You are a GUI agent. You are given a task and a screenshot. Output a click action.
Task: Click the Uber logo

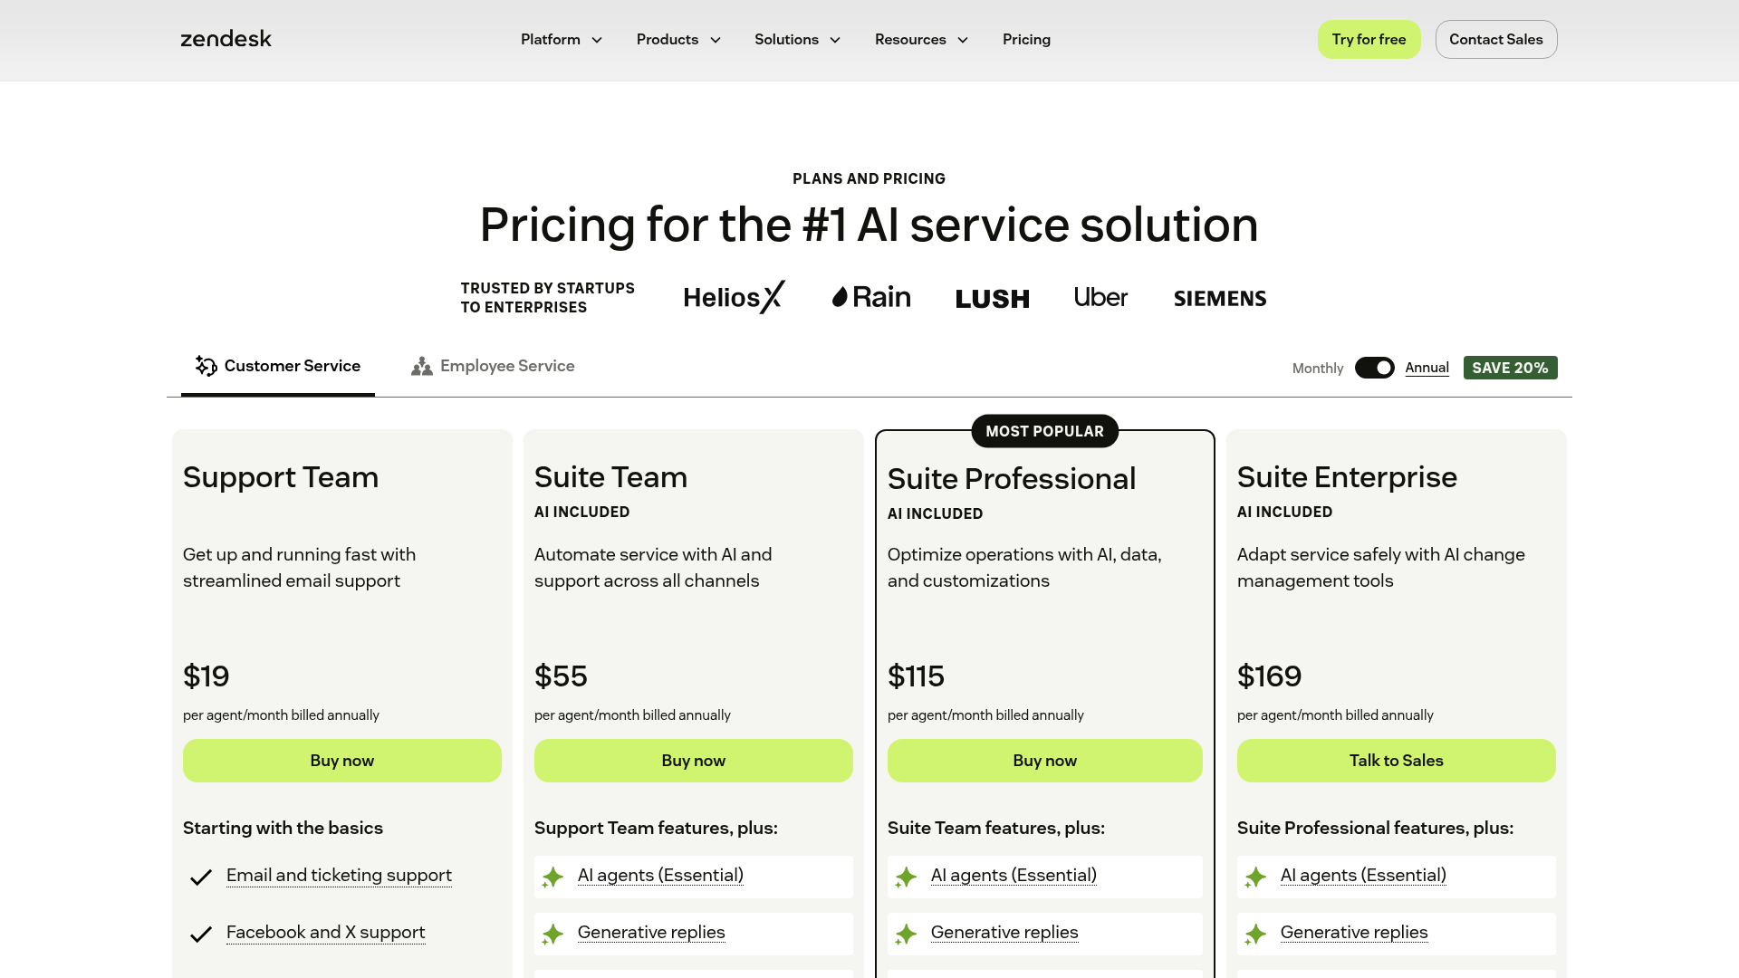[x=1100, y=297]
